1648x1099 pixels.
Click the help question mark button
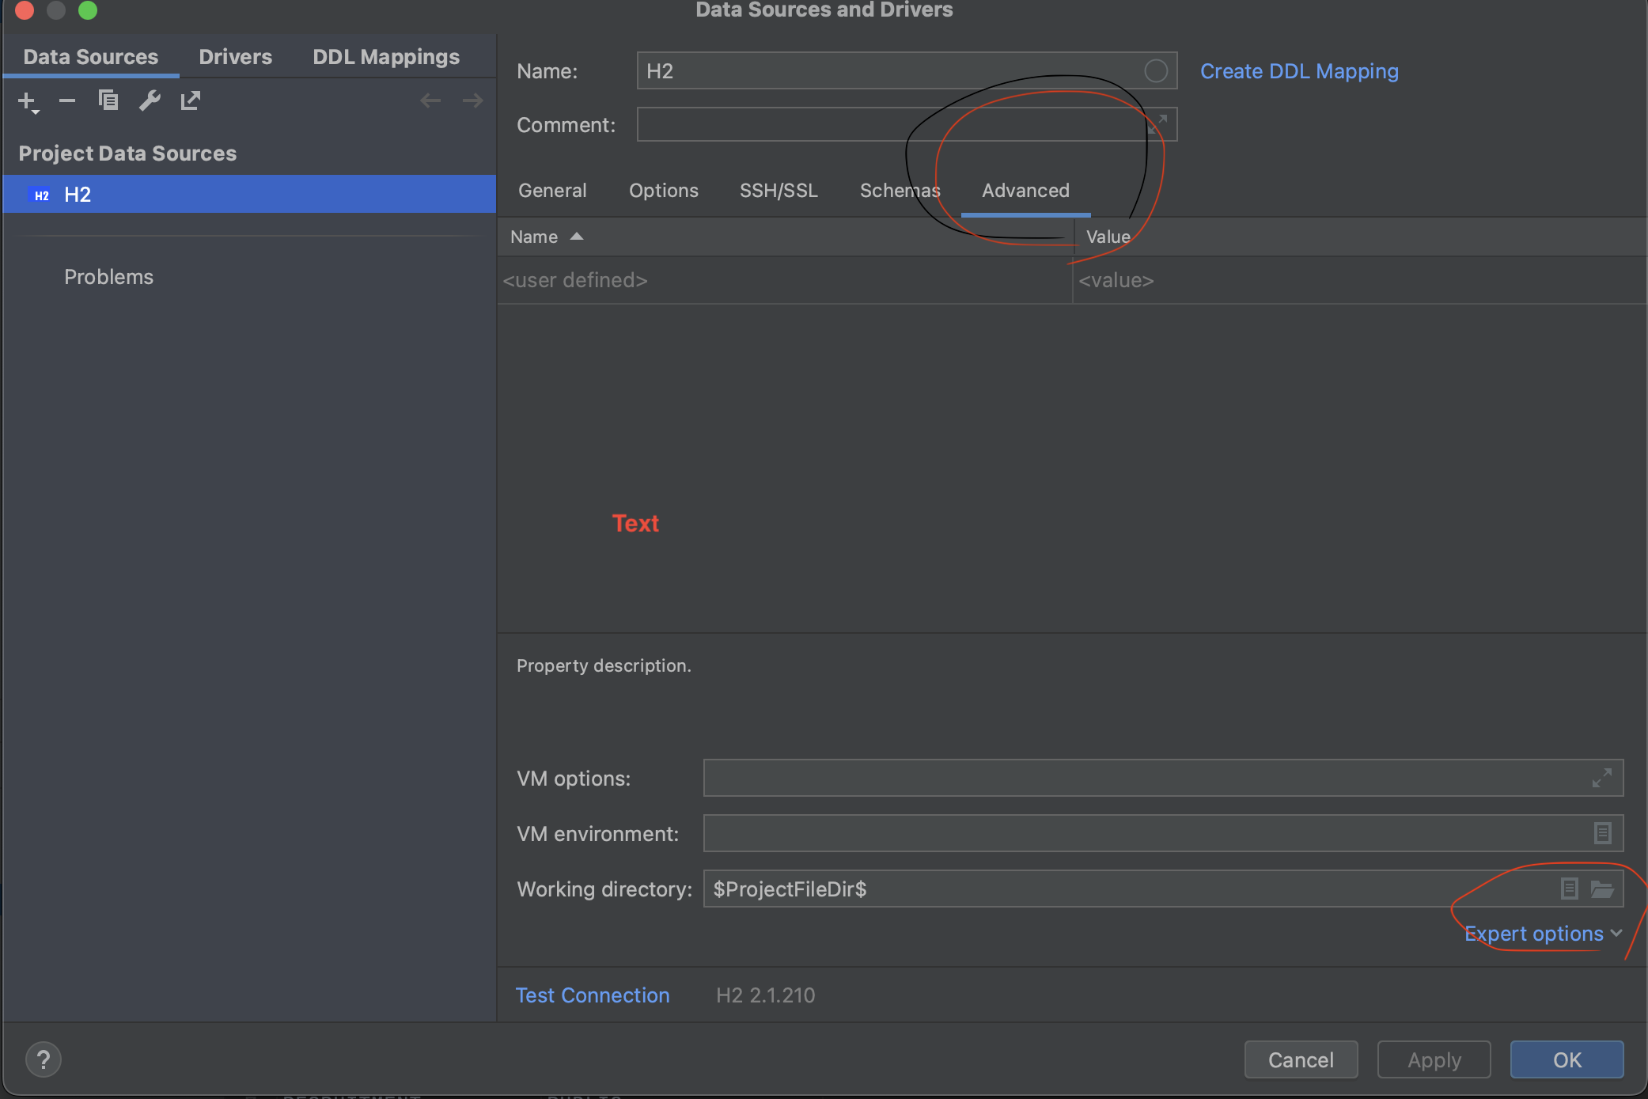tap(44, 1059)
